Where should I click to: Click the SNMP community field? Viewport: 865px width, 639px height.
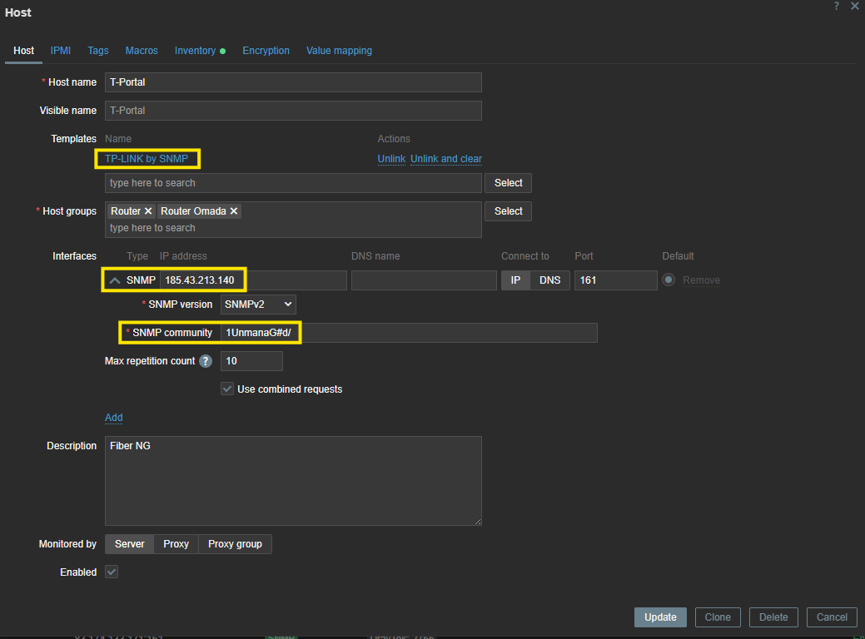coord(409,333)
